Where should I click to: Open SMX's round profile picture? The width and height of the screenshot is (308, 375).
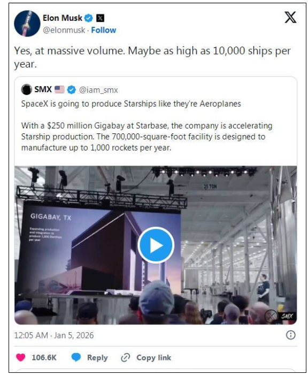[x=27, y=89]
